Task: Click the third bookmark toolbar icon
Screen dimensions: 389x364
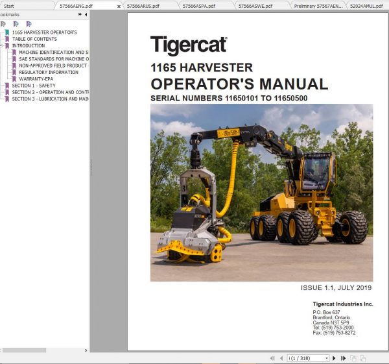Action: (x=29, y=24)
